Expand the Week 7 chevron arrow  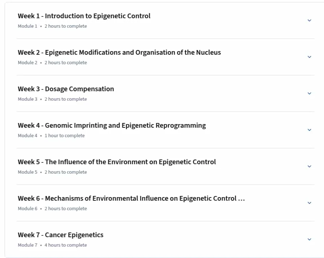309,239
